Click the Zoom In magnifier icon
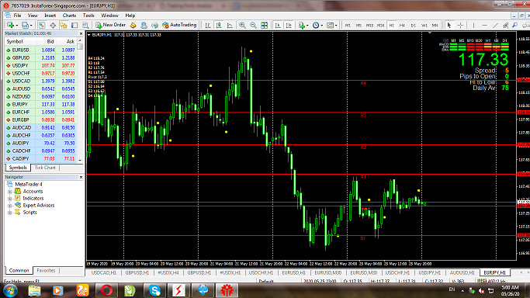This screenshot has height=298, width=530. coord(242,25)
